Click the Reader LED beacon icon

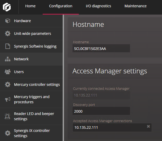pyautogui.click(x=8, y=116)
